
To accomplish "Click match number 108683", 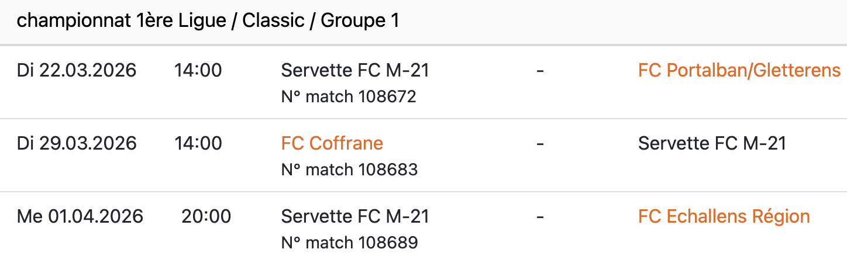I will point(349,169).
